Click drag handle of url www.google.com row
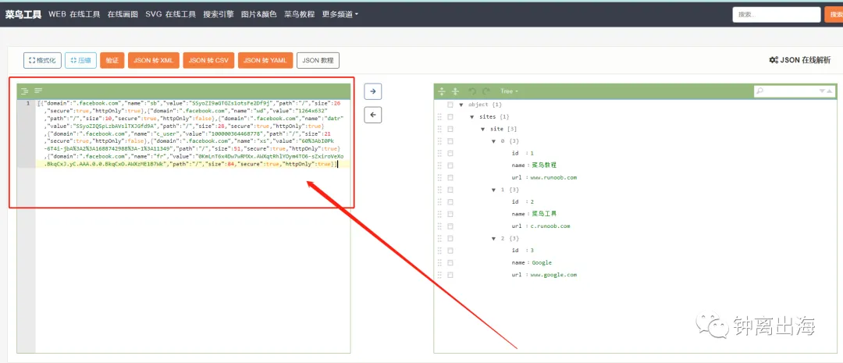The image size is (843, 363). click(439, 274)
